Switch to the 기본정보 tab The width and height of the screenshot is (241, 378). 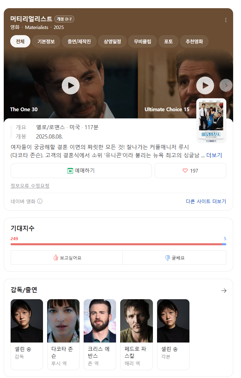[x=46, y=42]
